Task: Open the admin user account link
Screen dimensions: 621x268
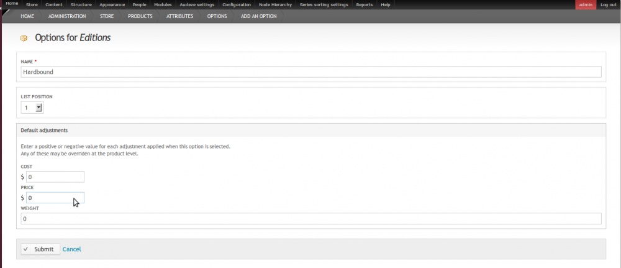Action: 585,4
